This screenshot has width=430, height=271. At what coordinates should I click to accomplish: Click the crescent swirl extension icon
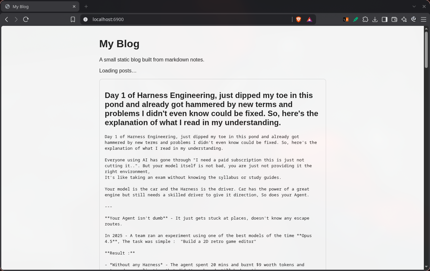(x=414, y=19)
